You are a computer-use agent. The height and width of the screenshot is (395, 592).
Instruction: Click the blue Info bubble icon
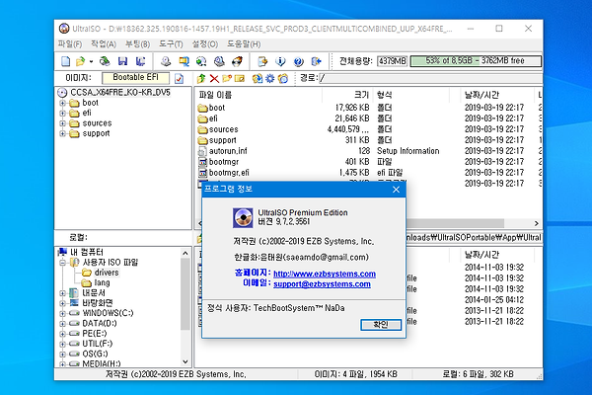point(280,61)
